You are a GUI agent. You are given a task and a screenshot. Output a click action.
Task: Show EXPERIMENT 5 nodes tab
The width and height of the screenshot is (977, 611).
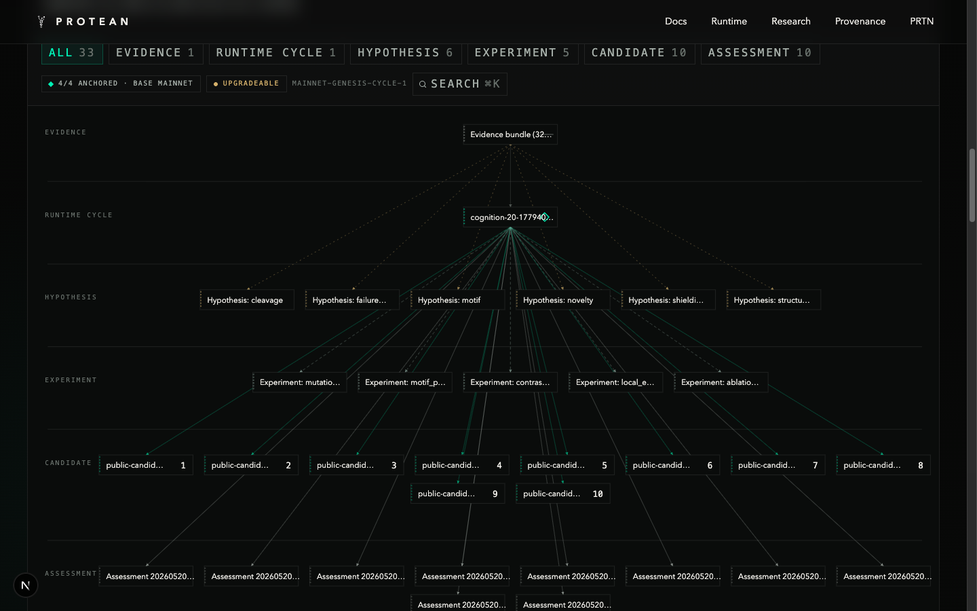522,53
